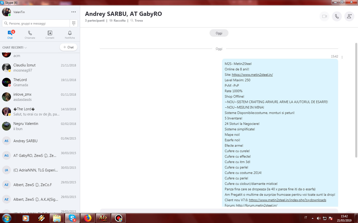This screenshot has width=358, height=223.
Task: Open the Andrey SARBU conversation
Action: point(40,141)
